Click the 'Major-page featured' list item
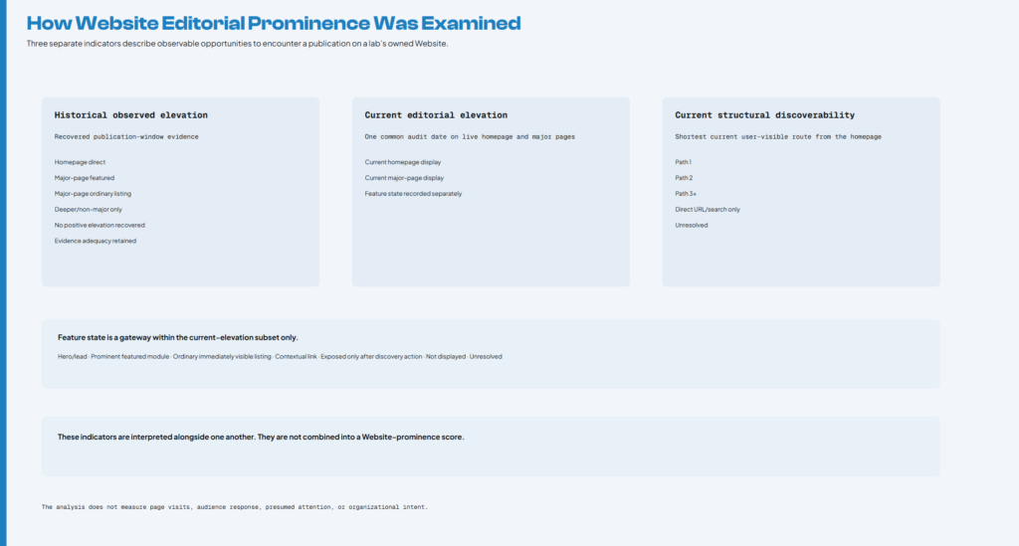 (85, 178)
